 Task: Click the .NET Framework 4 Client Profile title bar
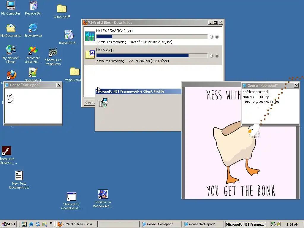(x=138, y=91)
